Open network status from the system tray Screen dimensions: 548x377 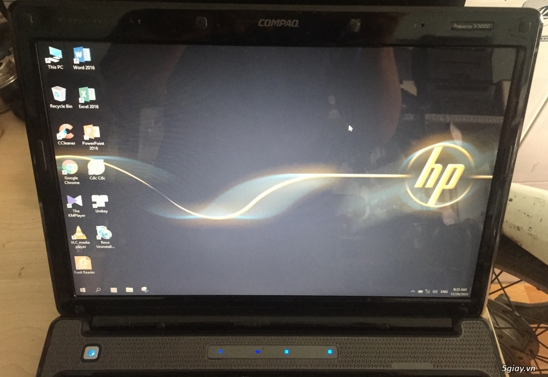coord(428,291)
